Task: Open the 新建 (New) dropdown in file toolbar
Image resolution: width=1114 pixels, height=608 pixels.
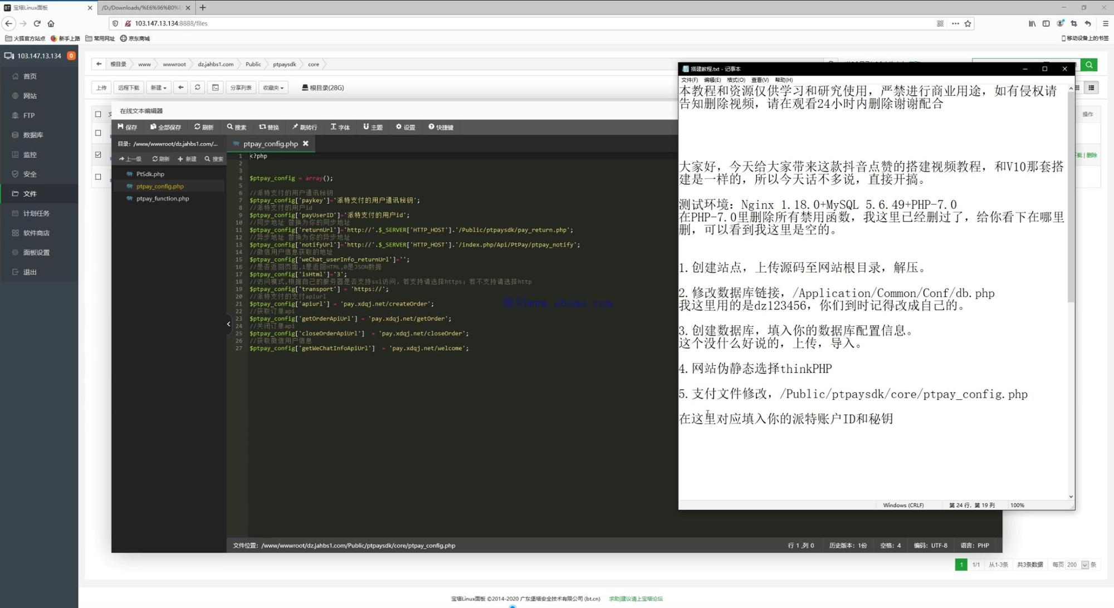Action: [x=158, y=87]
